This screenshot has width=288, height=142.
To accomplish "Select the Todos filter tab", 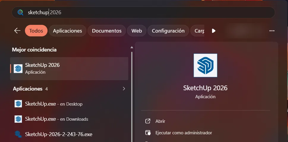I will [36, 31].
